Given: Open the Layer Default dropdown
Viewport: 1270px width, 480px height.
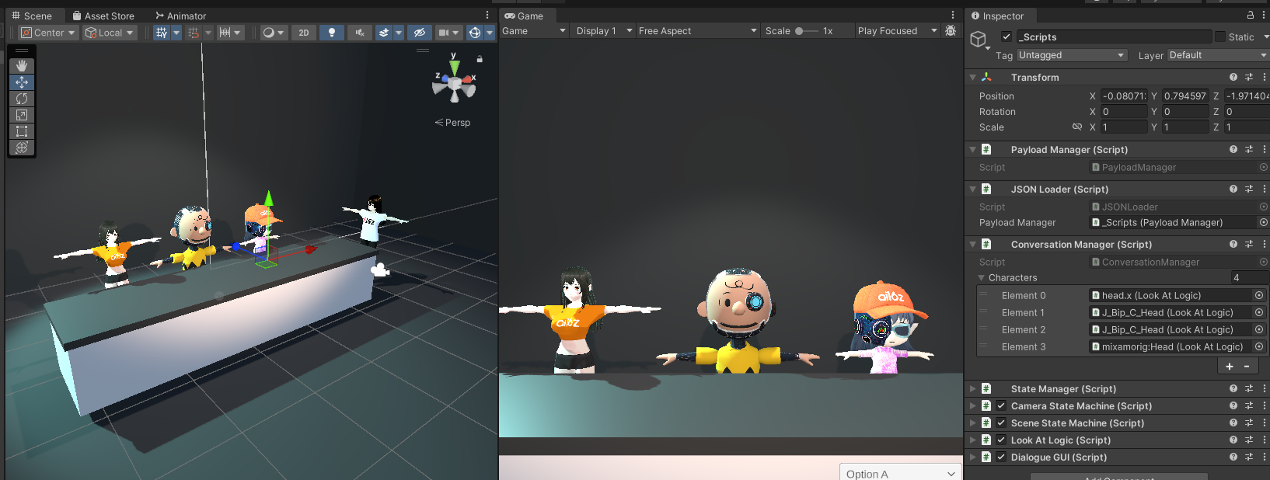Looking at the screenshot, I should tap(1217, 55).
